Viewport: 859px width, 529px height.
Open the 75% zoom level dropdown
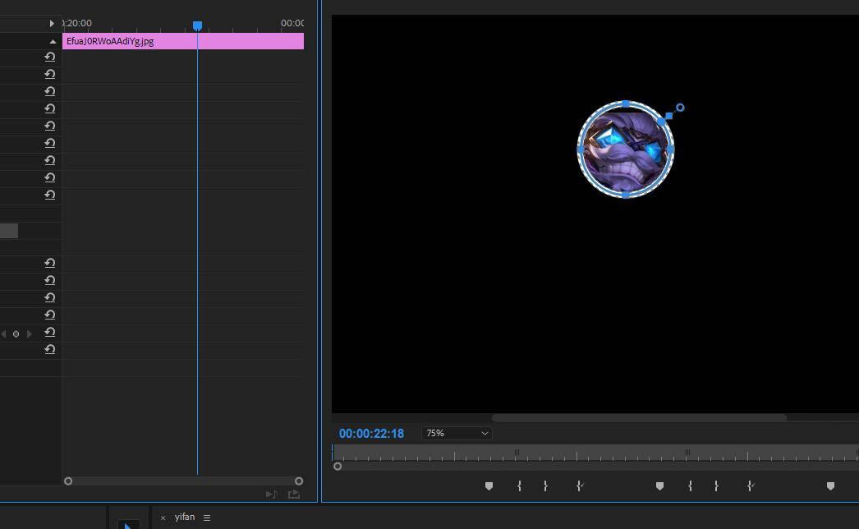[457, 433]
